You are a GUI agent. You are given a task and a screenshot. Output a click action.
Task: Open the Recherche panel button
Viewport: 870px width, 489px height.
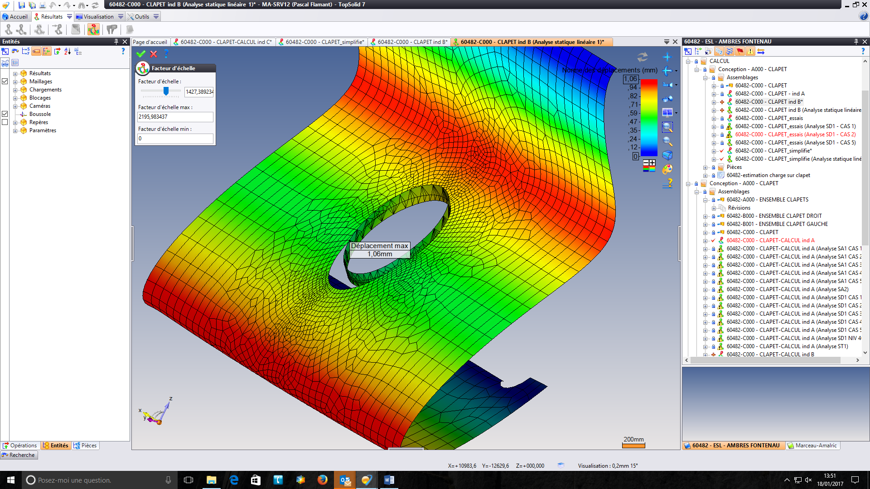19,455
